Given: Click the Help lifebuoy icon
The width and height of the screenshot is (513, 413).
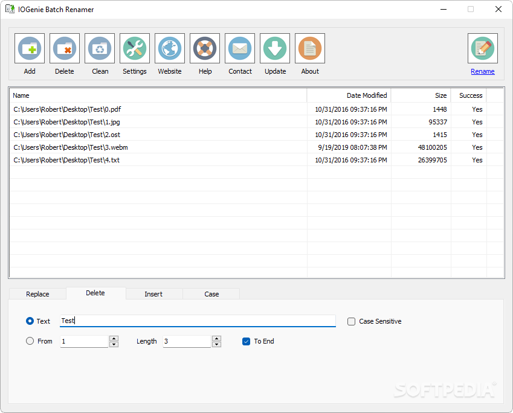Looking at the screenshot, I should pos(205,48).
